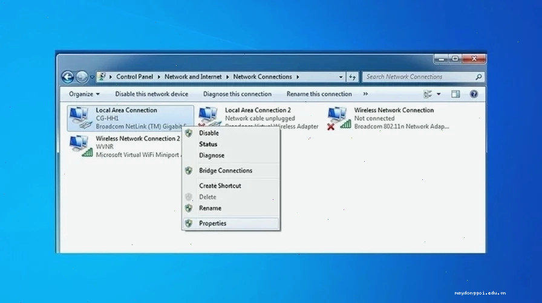
Task: Select the Wireless Network Connection adapter icon
Action: tap(339, 118)
